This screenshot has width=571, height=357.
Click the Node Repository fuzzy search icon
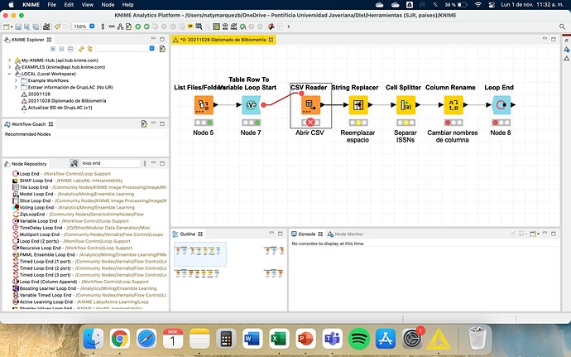click(x=74, y=163)
